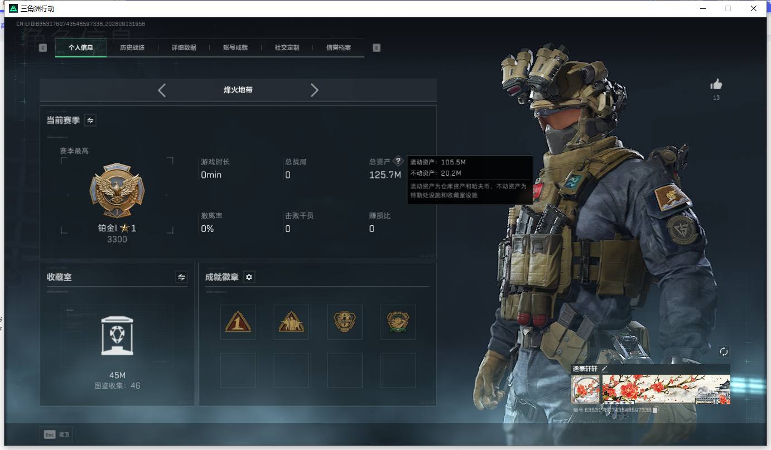Click the plum blossom name card banner
The width and height of the screenshot is (771, 450).
(666, 389)
